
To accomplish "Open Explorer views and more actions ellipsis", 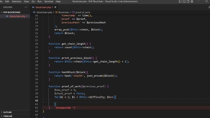I will click(26, 7).
